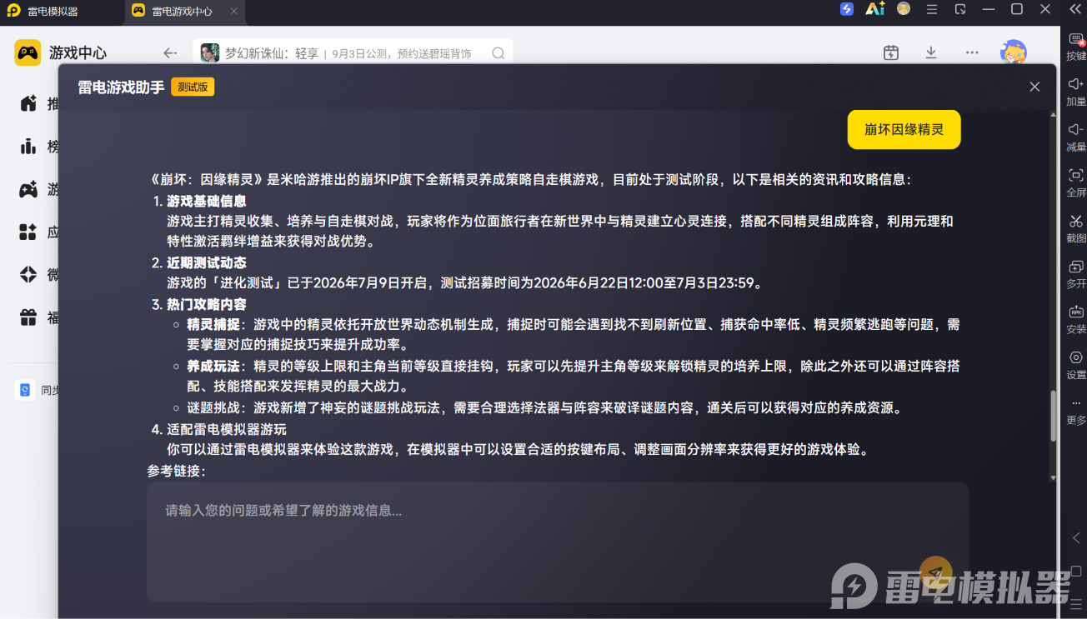The height and width of the screenshot is (619, 1087).
Task: Click the 参考链接 label
Action: pyautogui.click(x=176, y=471)
